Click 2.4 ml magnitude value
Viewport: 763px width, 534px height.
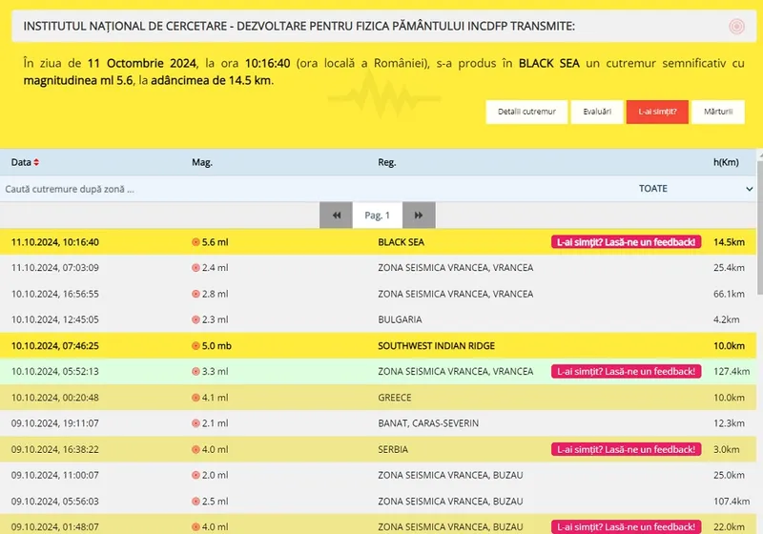point(216,268)
